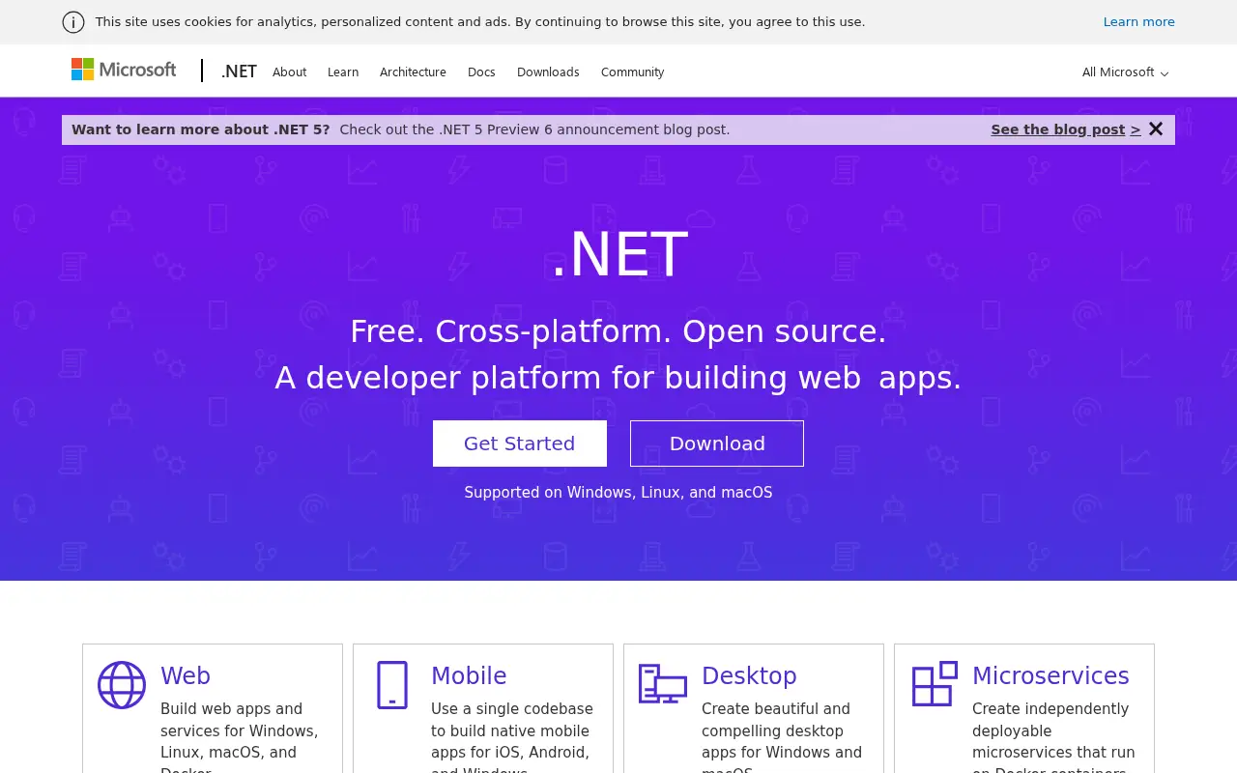
Task: Close the .NET 5 announcement banner
Action: point(1156,129)
